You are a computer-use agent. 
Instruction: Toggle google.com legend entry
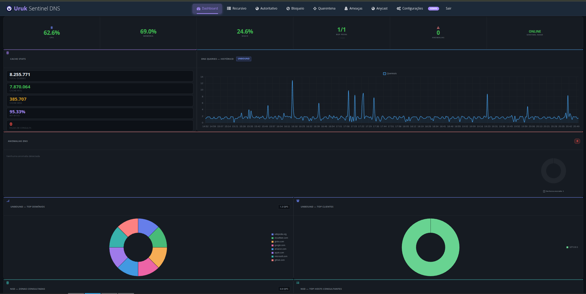[x=278, y=245]
